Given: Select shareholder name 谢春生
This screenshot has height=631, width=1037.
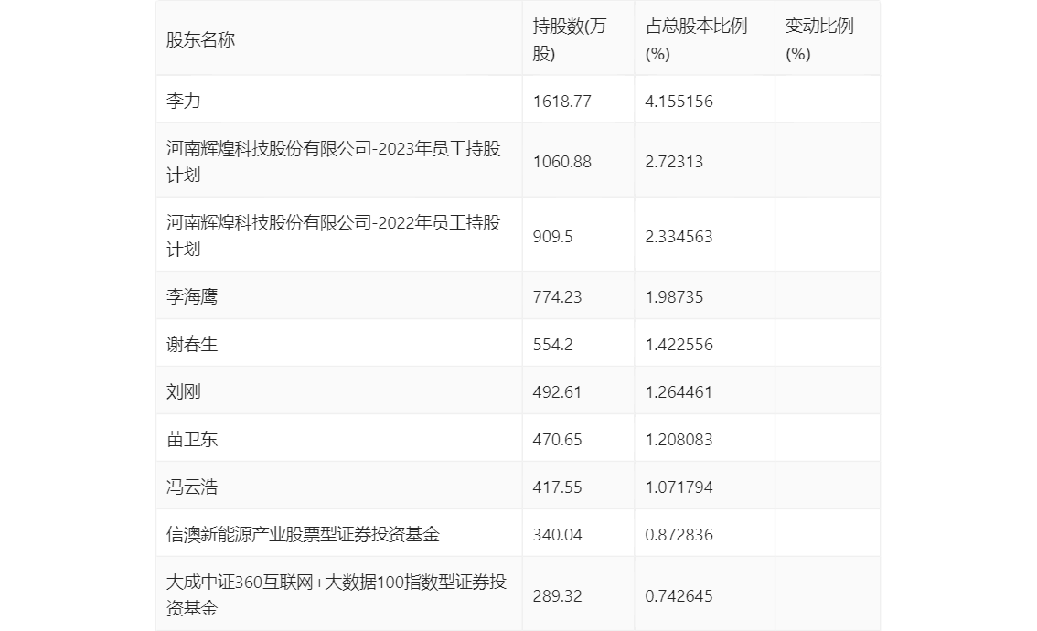Looking at the screenshot, I should click(x=192, y=344).
